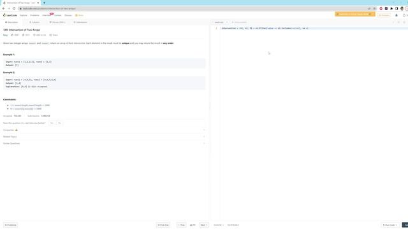
Task: Click the Submit button
Action: pyautogui.click(x=405, y=225)
